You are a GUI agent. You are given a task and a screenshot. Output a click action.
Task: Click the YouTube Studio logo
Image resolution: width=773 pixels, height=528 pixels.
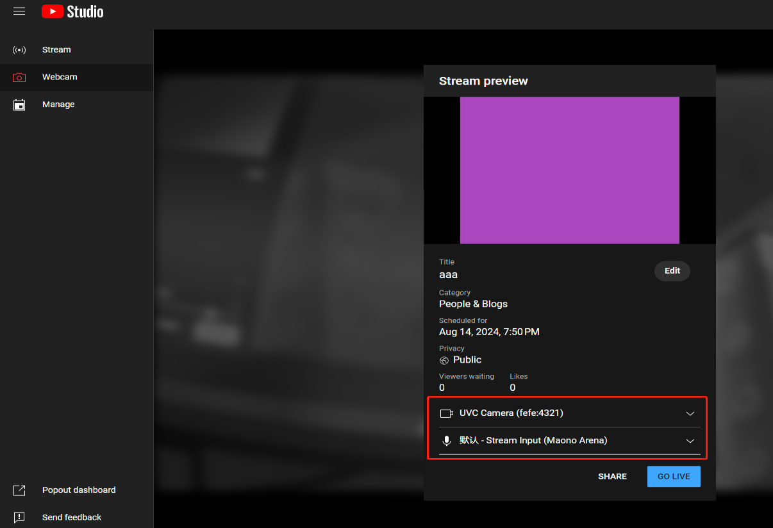click(72, 12)
